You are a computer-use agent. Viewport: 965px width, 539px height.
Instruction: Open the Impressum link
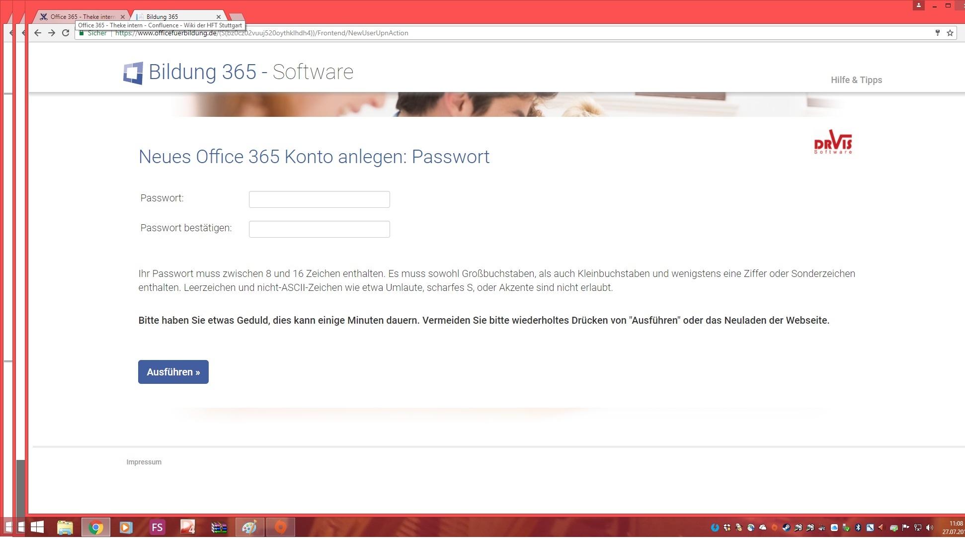pyautogui.click(x=144, y=462)
